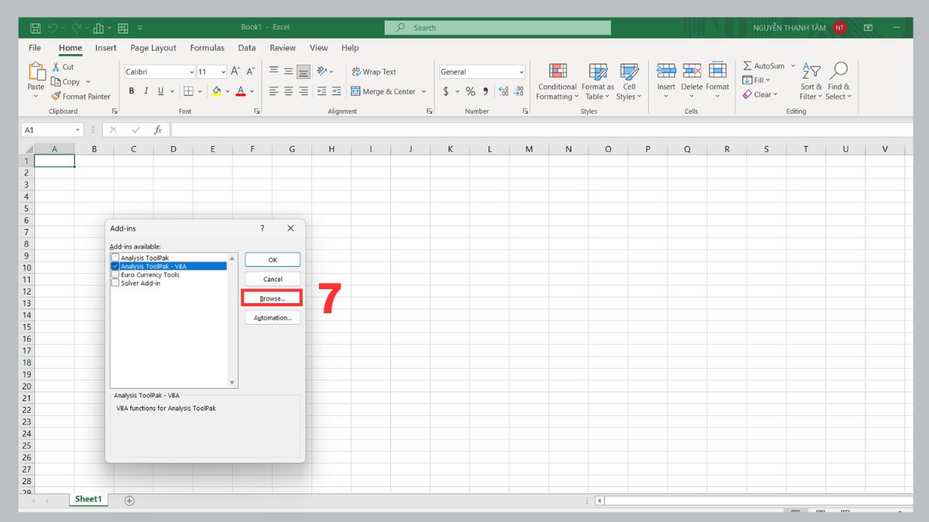Click the Middle Align icon
The height and width of the screenshot is (522, 929).
tap(288, 71)
